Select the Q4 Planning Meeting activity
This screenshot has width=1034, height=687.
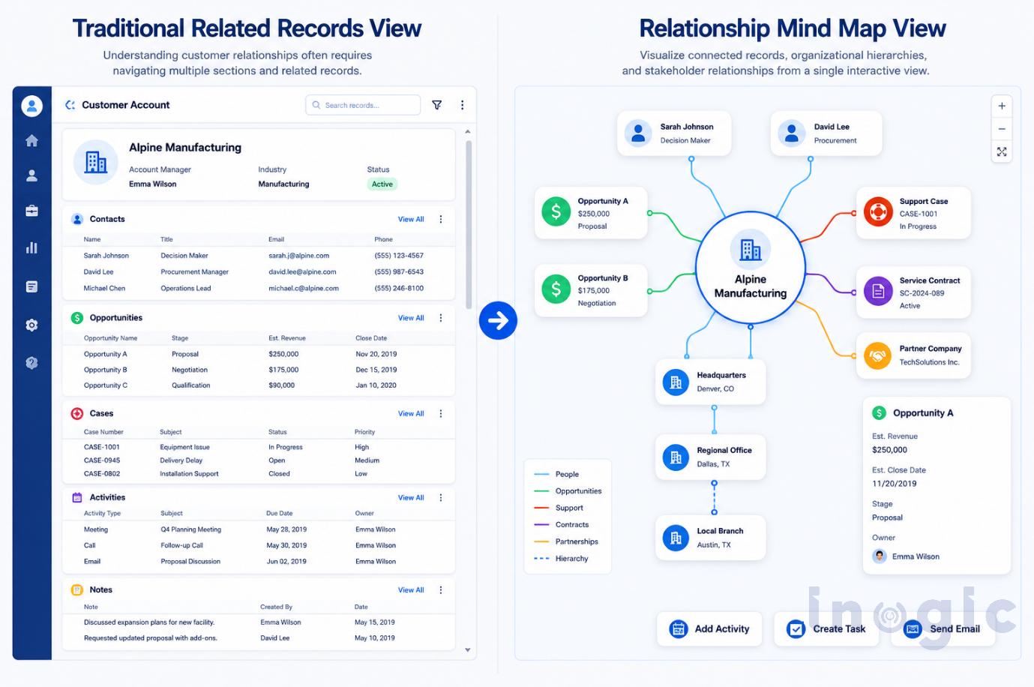pos(259,529)
